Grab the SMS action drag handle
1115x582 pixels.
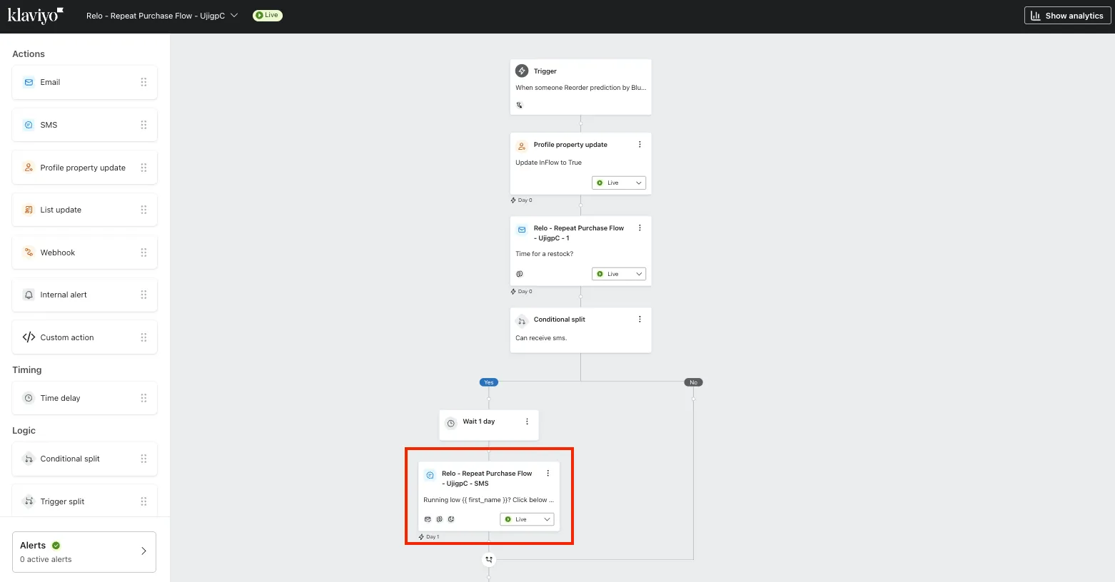coord(143,125)
